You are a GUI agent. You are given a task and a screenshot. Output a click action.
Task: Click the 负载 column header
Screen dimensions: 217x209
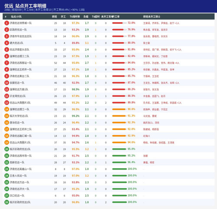(x=86, y=16)
